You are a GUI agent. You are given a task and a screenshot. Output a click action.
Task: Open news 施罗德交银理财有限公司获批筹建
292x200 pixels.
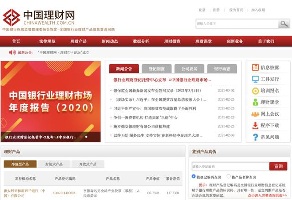(x=142, y=126)
